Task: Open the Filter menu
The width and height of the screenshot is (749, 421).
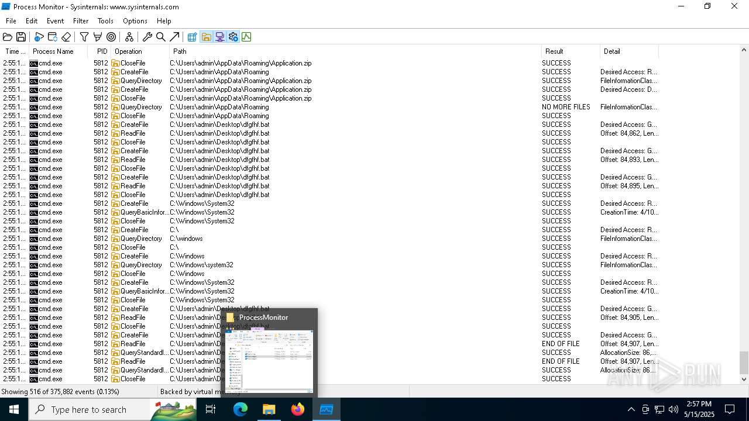Action: (x=81, y=21)
